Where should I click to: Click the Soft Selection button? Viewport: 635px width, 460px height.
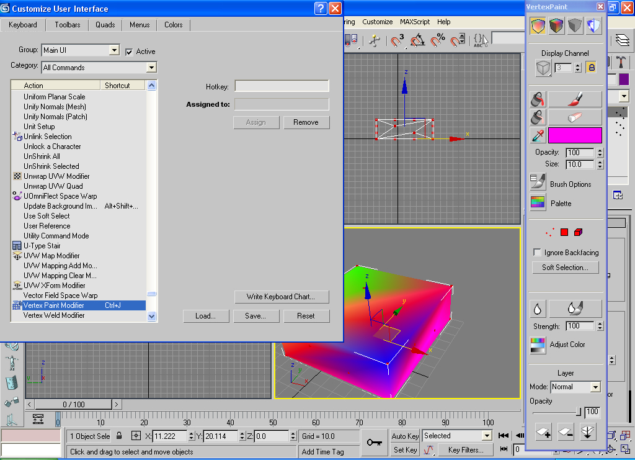tap(565, 268)
